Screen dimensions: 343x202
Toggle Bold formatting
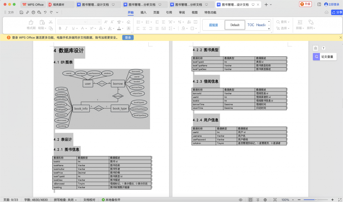(x=60, y=28)
